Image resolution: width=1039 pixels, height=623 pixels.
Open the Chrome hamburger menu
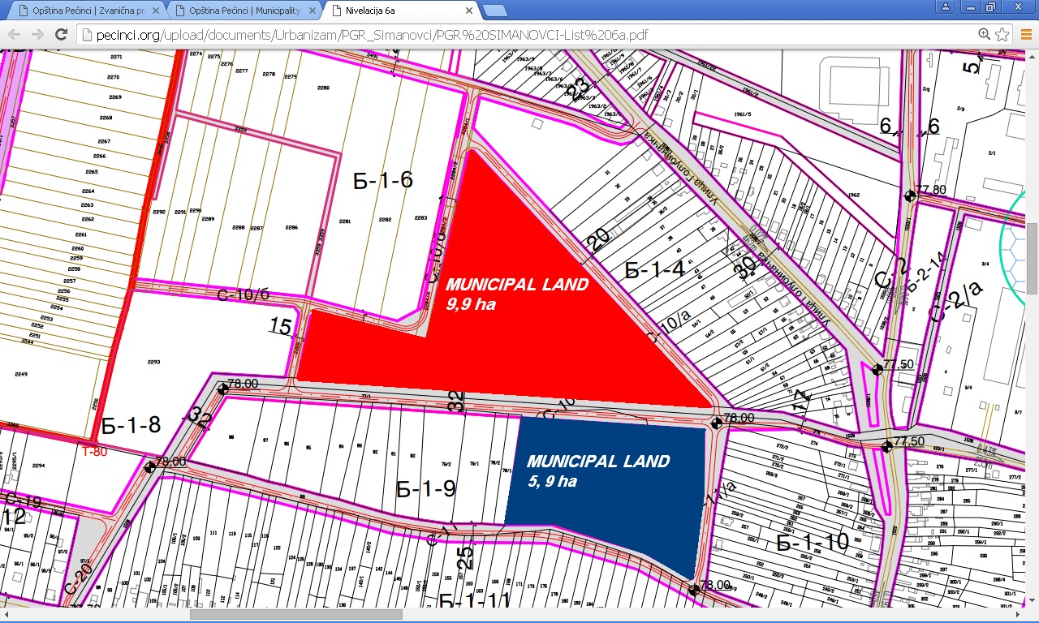1025,35
